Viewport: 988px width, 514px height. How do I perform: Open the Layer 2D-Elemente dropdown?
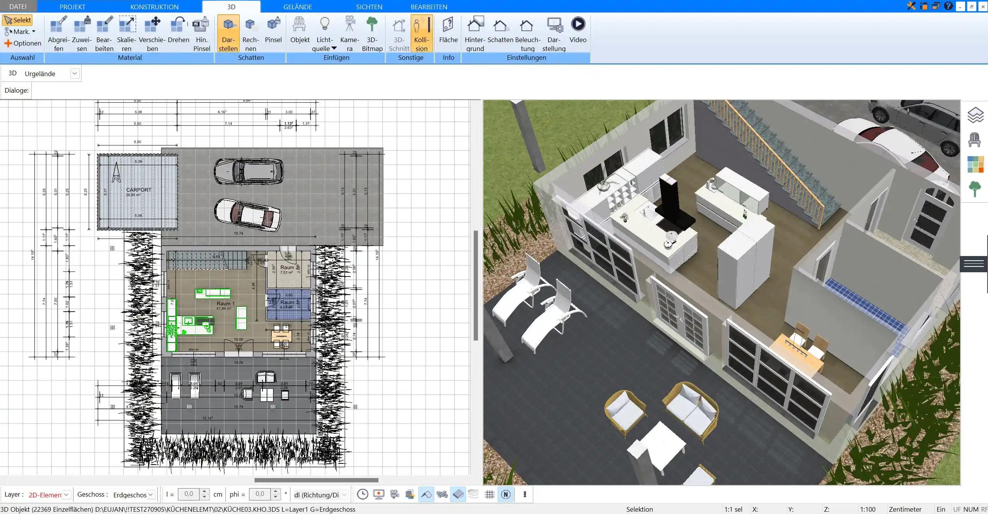pos(66,495)
